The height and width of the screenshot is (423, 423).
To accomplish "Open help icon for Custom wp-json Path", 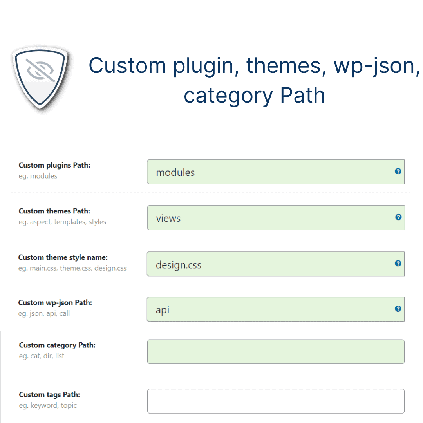I will pyautogui.click(x=398, y=309).
